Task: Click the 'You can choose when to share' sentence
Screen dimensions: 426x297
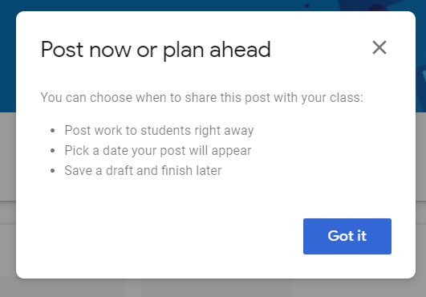Action: point(202,98)
